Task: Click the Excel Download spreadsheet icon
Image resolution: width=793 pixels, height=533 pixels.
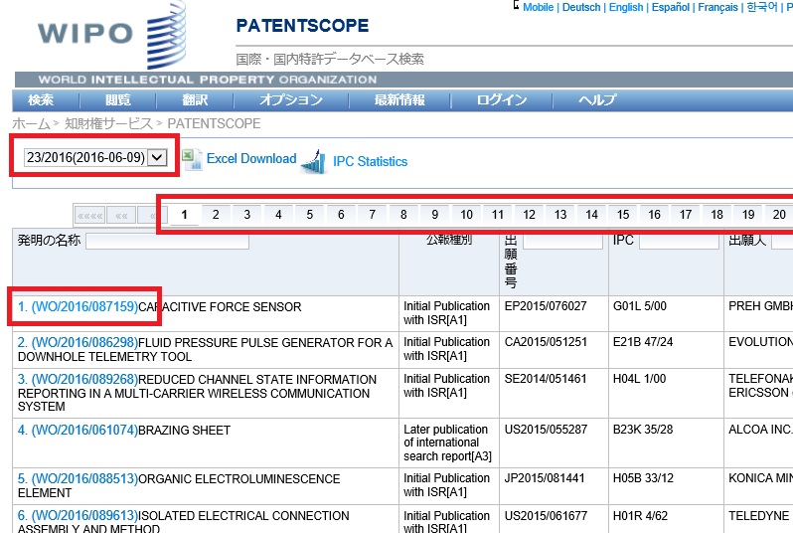Action: click(192, 160)
